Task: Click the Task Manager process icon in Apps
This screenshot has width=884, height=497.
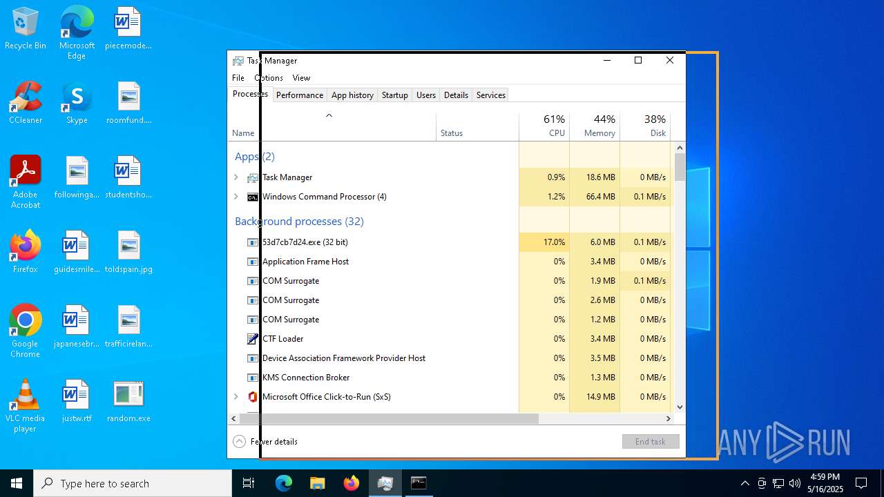Action: point(253,177)
